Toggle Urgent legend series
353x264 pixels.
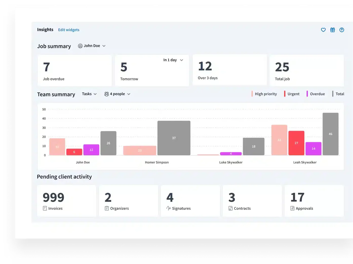292,94
